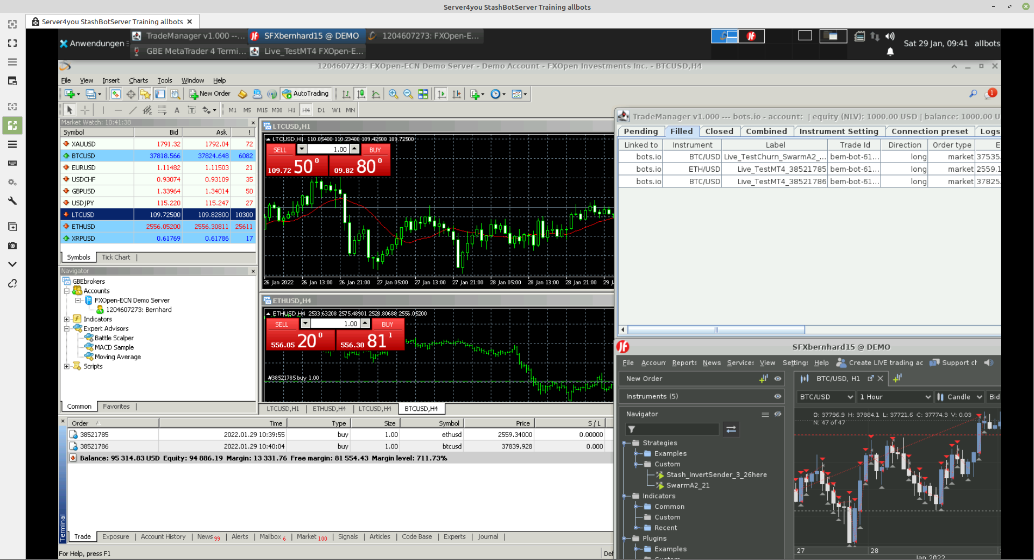Open the Charts menu in MetaTrader
Image resolution: width=1034 pixels, height=560 pixels.
tap(138, 80)
